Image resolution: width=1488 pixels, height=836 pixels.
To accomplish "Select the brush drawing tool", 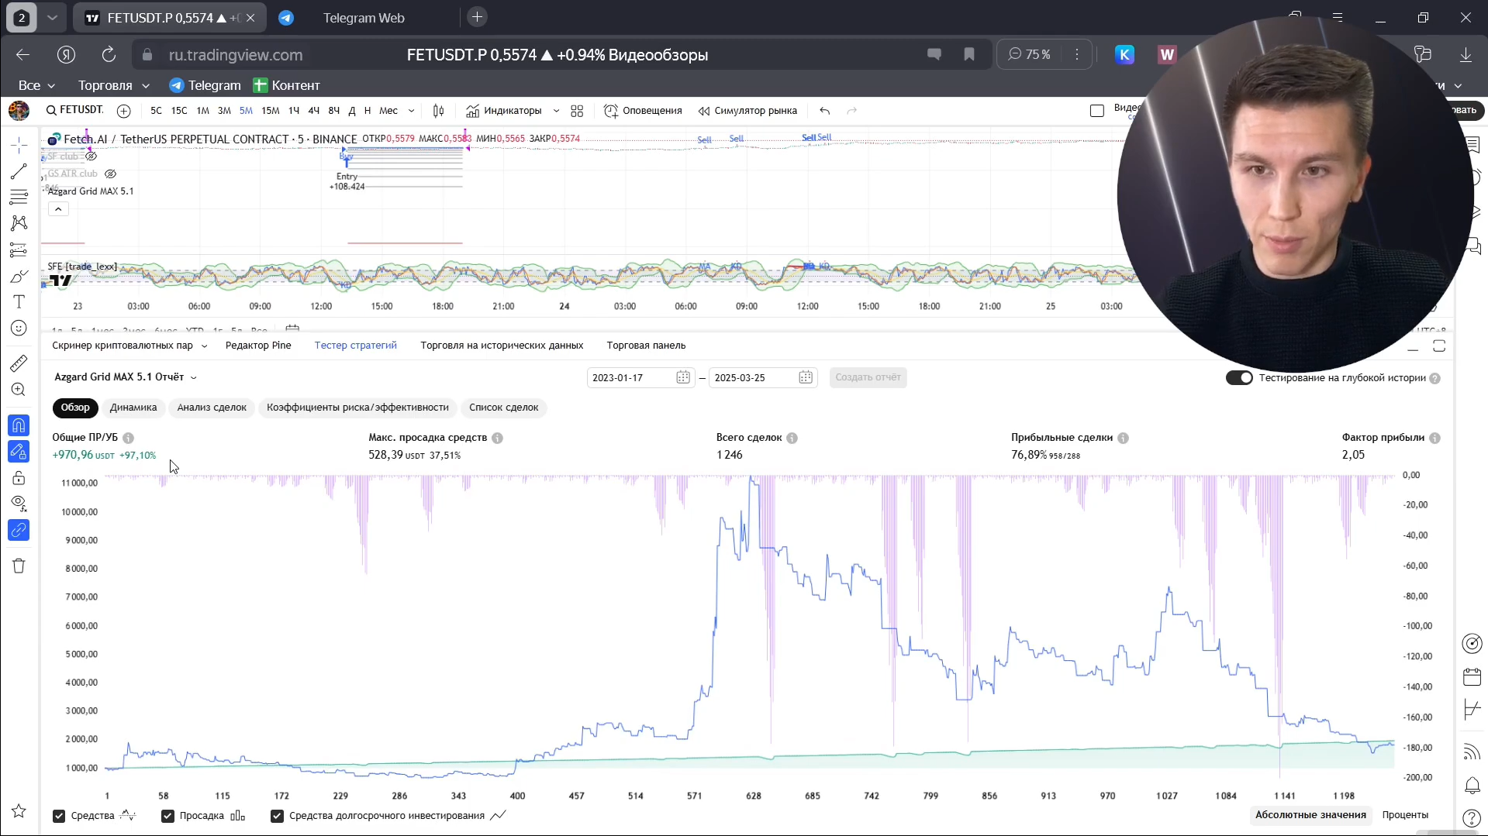I will click(x=19, y=276).
